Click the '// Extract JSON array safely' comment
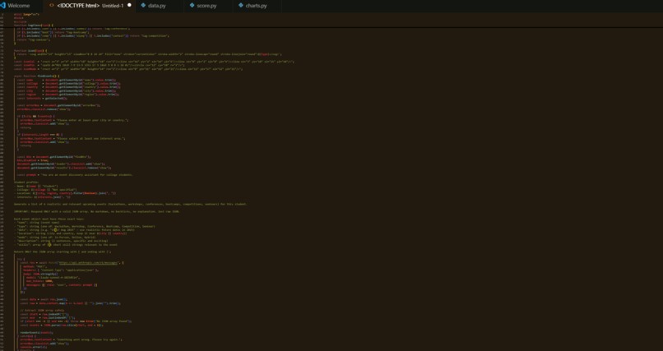 42,311
